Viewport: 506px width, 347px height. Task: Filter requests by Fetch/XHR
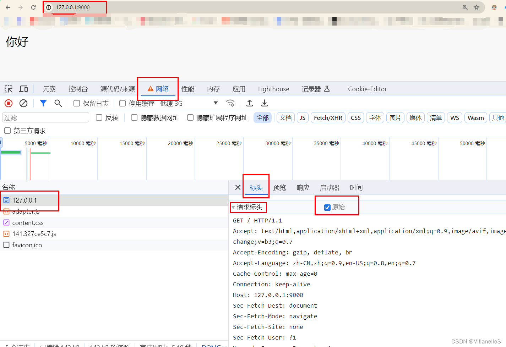point(328,118)
